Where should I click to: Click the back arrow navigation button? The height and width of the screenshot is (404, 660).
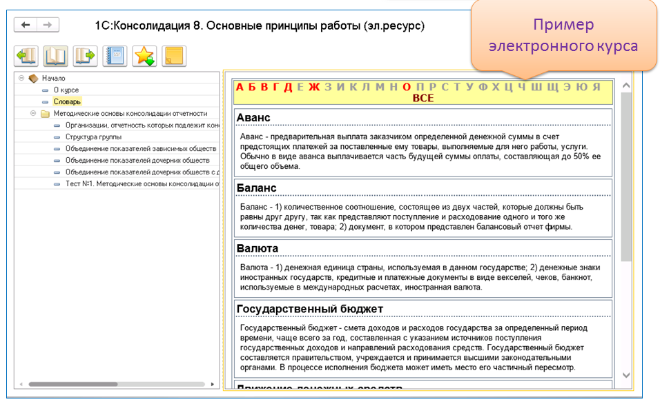coord(26,26)
